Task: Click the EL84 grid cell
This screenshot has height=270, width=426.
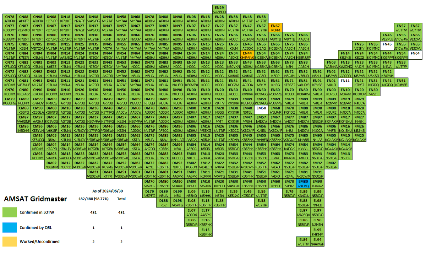Action: (x=304, y=242)
